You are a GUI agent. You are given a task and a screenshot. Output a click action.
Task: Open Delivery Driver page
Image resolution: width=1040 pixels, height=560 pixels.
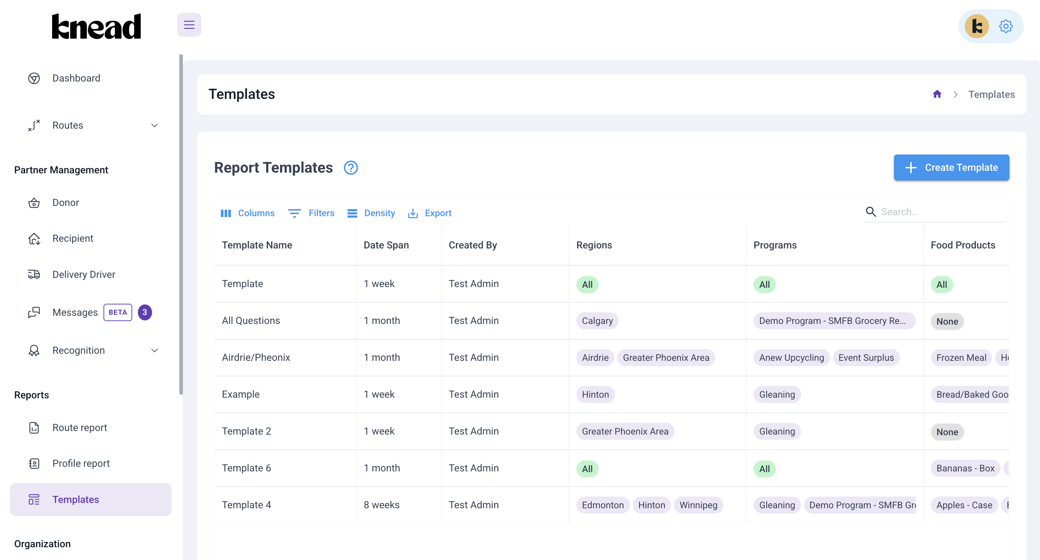84,275
